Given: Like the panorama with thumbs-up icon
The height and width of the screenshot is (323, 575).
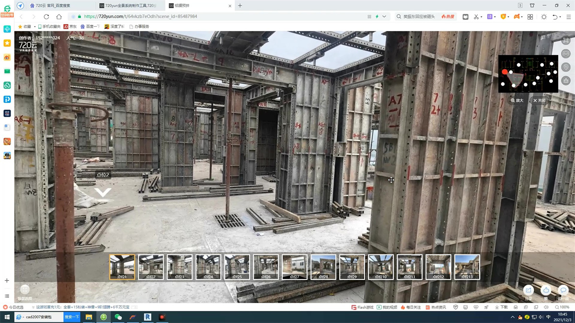Looking at the screenshot, I should (546, 290).
